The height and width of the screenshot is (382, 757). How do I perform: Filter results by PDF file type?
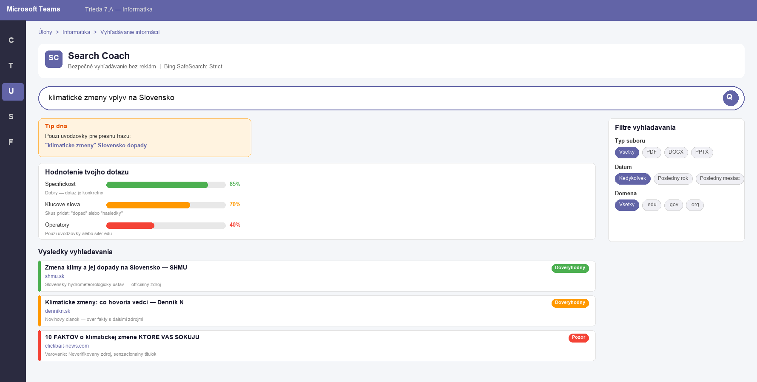pos(651,152)
